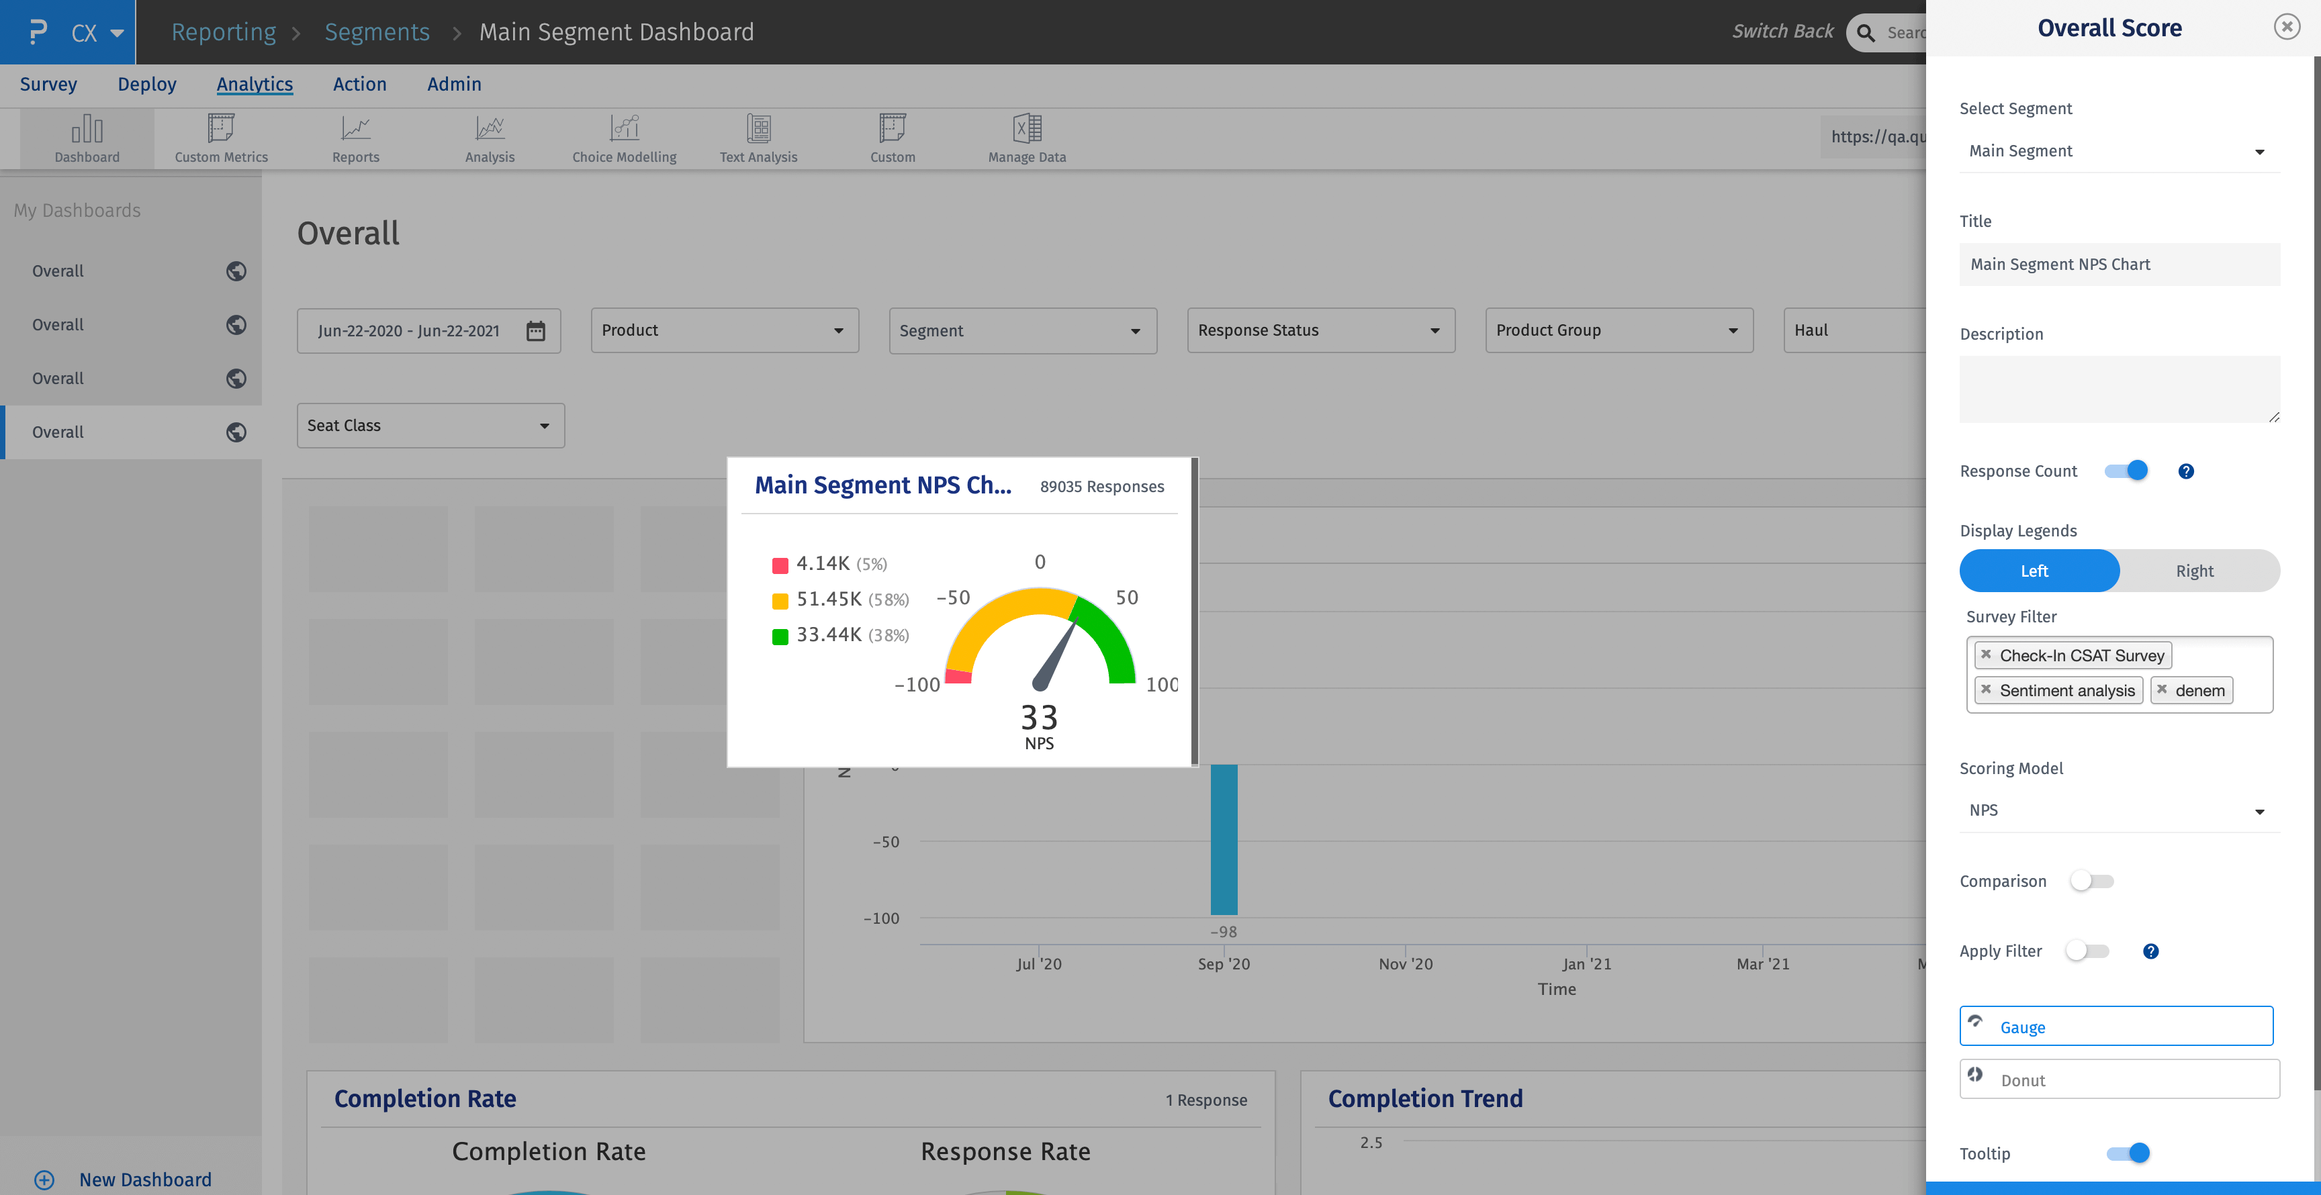This screenshot has width=2321, height=1195.
Task: Toggle the Response Count switch
Action: tap(2126, 471)
